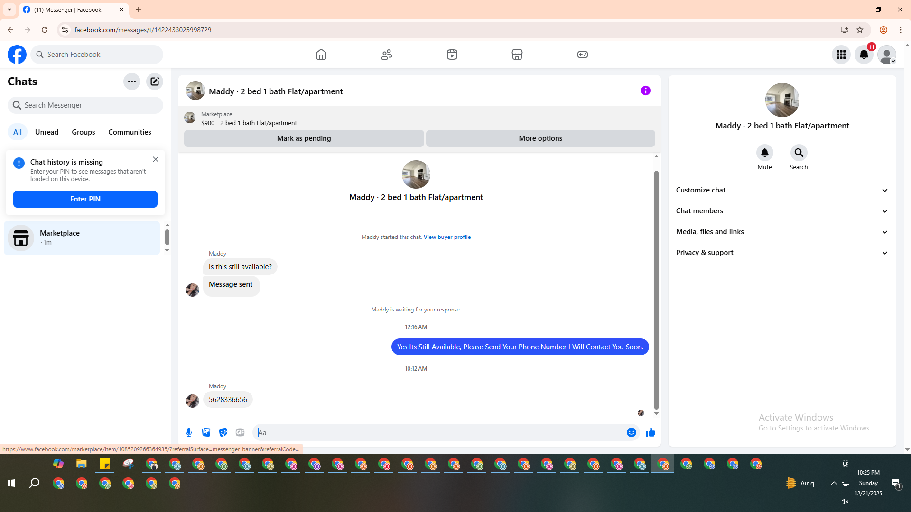Expand Media, files and links section

click(782, 232)
